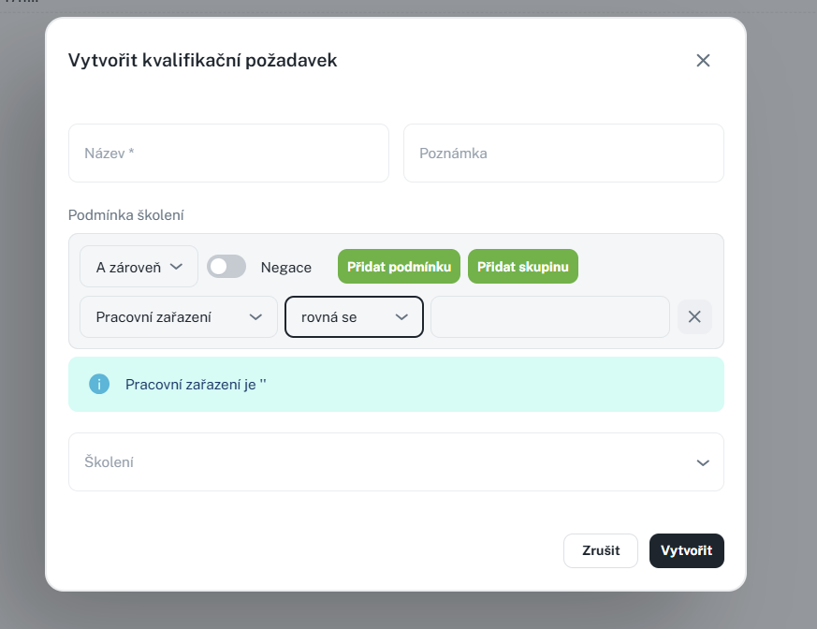Click chevron arrow in A zároveň selector
Screen dimensions: 817x629
pyautogui.click(x=176, y=267)
